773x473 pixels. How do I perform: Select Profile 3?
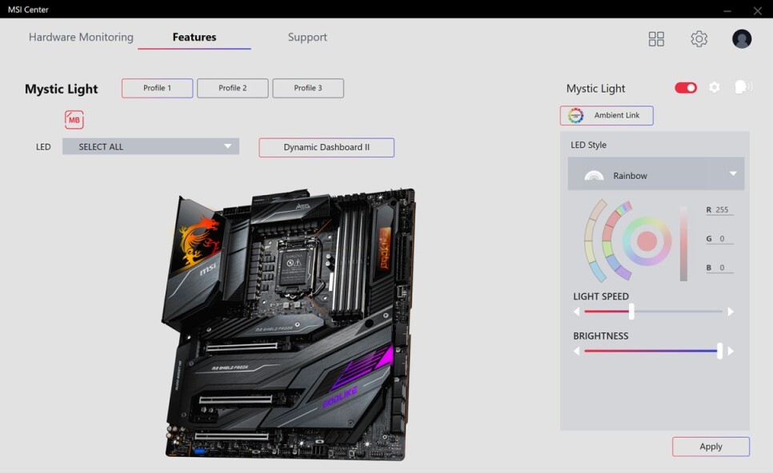coord(308,88)
